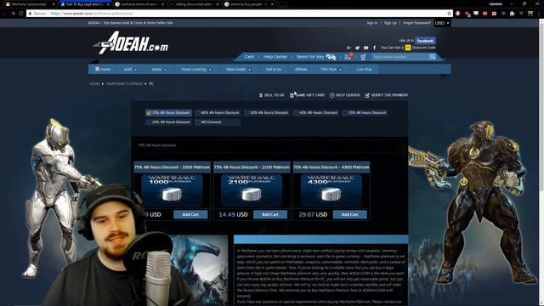Image resolution: width=544 pixels, height=306 pixels.
Task: Click the gamepad icon beside Items For Key
Action: point(331,57)
